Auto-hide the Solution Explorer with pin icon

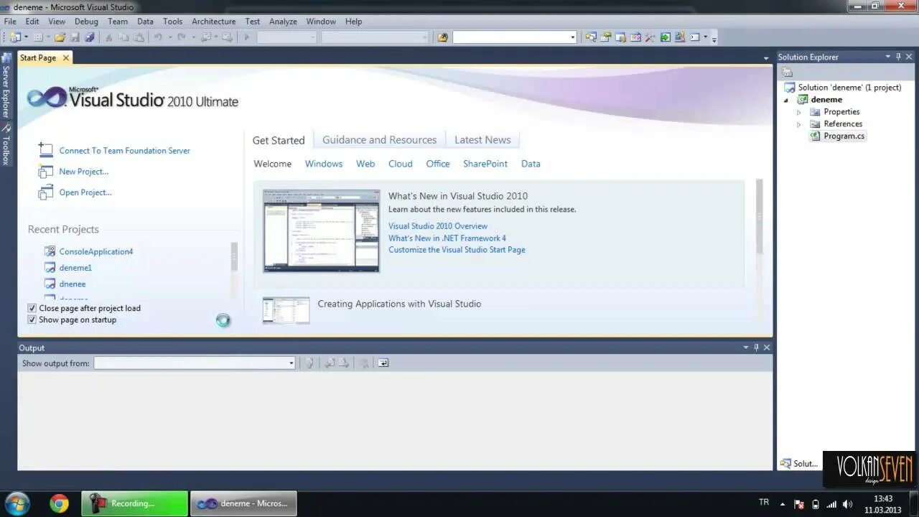(898, 57)
